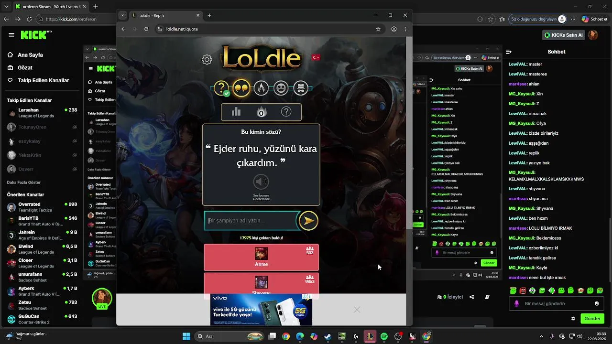Image resolution: width=612 pixels, height=344 pixels.
Task: Pick the halo green emote
Action: (513, 290)
